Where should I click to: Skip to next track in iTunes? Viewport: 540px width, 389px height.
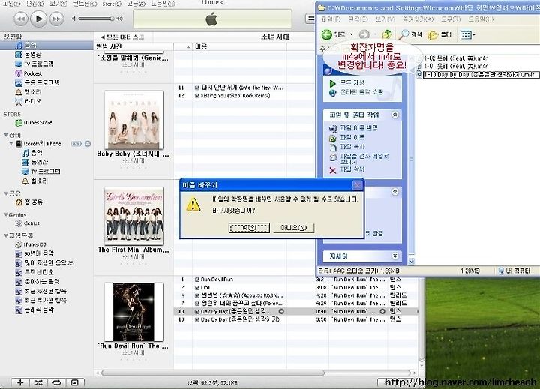(56, 19)
